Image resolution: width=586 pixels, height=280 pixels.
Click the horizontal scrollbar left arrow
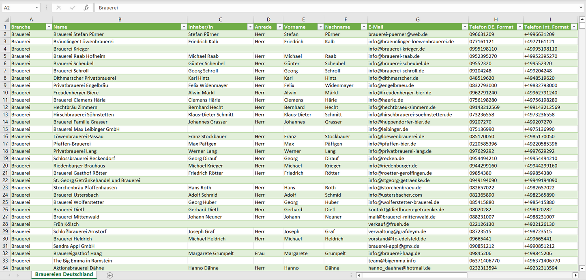click(359, 275)
